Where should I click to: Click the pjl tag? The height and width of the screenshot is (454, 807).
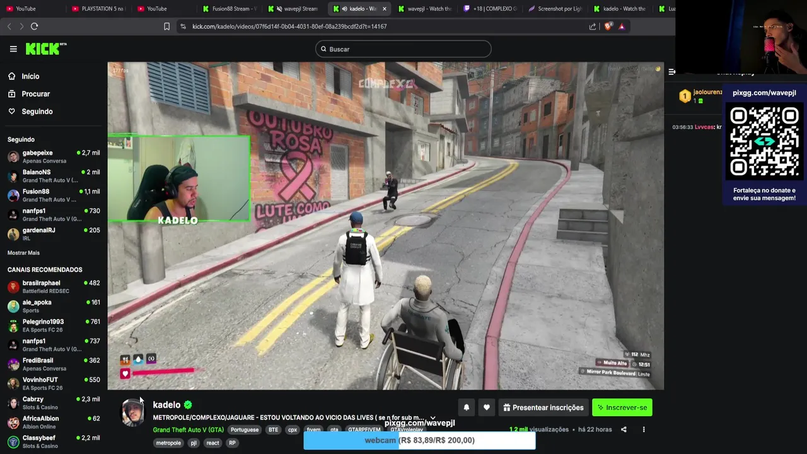pos(194,443)
